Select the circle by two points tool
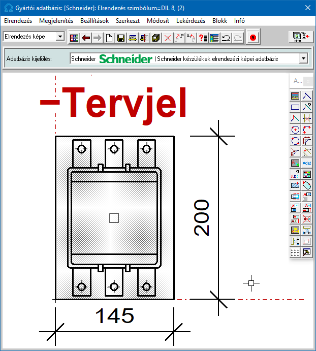The width and height of the screenshot is (316, 351). [x=295, y=141]
